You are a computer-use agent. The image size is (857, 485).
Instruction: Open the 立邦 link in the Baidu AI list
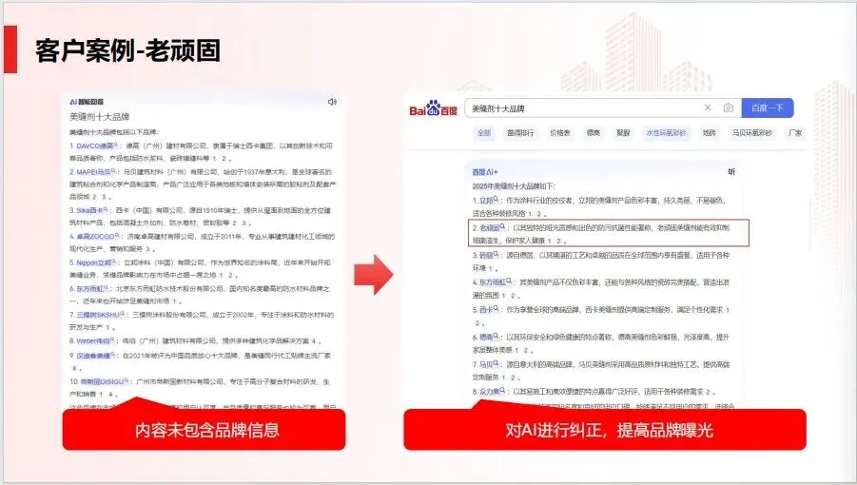486,201
